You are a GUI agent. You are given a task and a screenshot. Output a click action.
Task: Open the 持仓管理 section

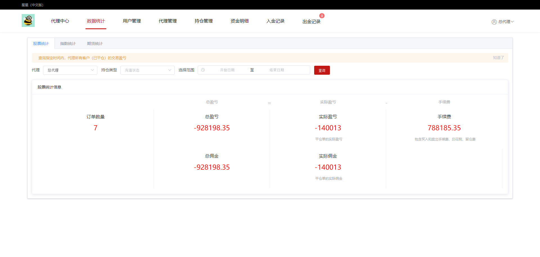(x=203, y=21)
